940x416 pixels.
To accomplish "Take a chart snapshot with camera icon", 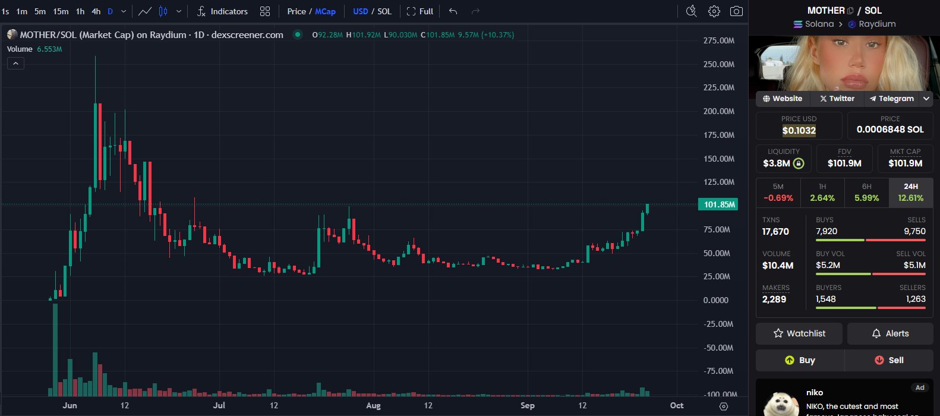I will (x=736, y=11).
